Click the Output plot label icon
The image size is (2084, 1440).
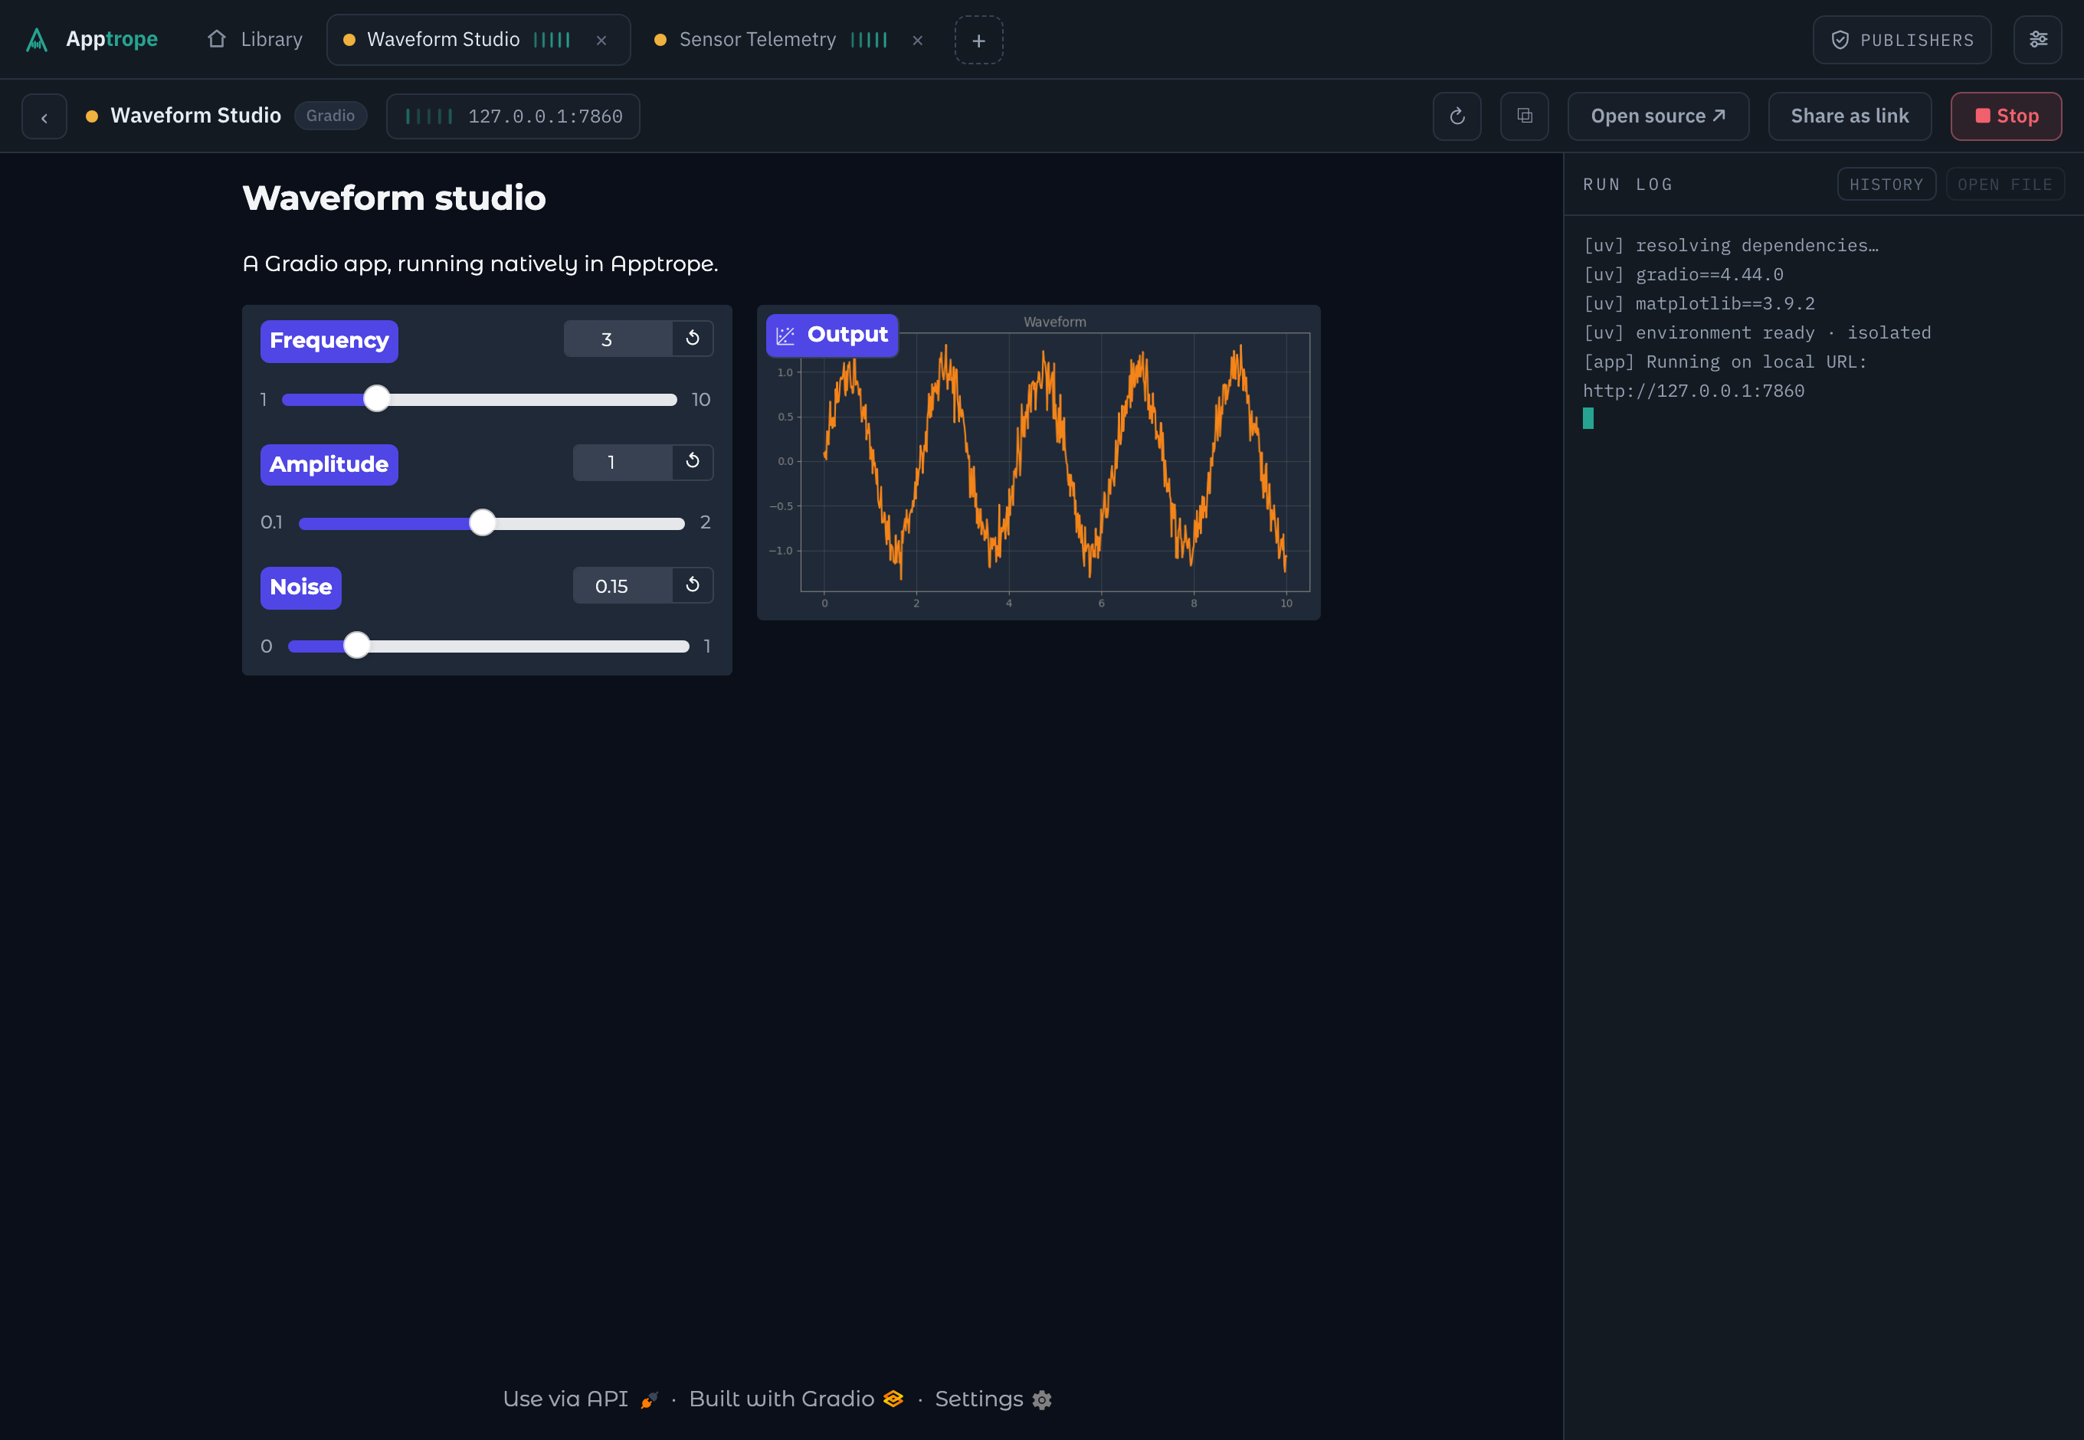[785, 335]
